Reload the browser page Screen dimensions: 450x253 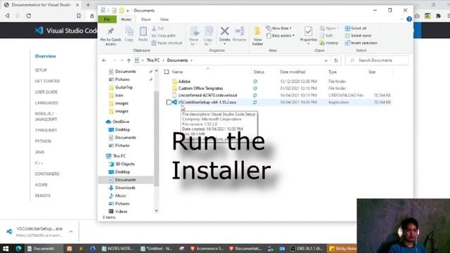(28, 15)
